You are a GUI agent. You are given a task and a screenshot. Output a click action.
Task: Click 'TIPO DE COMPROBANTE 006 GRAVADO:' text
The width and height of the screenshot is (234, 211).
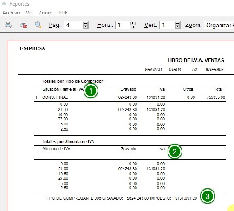click(84, 198)
